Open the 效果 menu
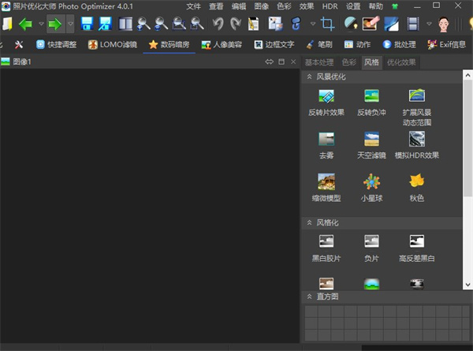The height and width of the screenshot is (351, 473). click(x=307, y=6)
